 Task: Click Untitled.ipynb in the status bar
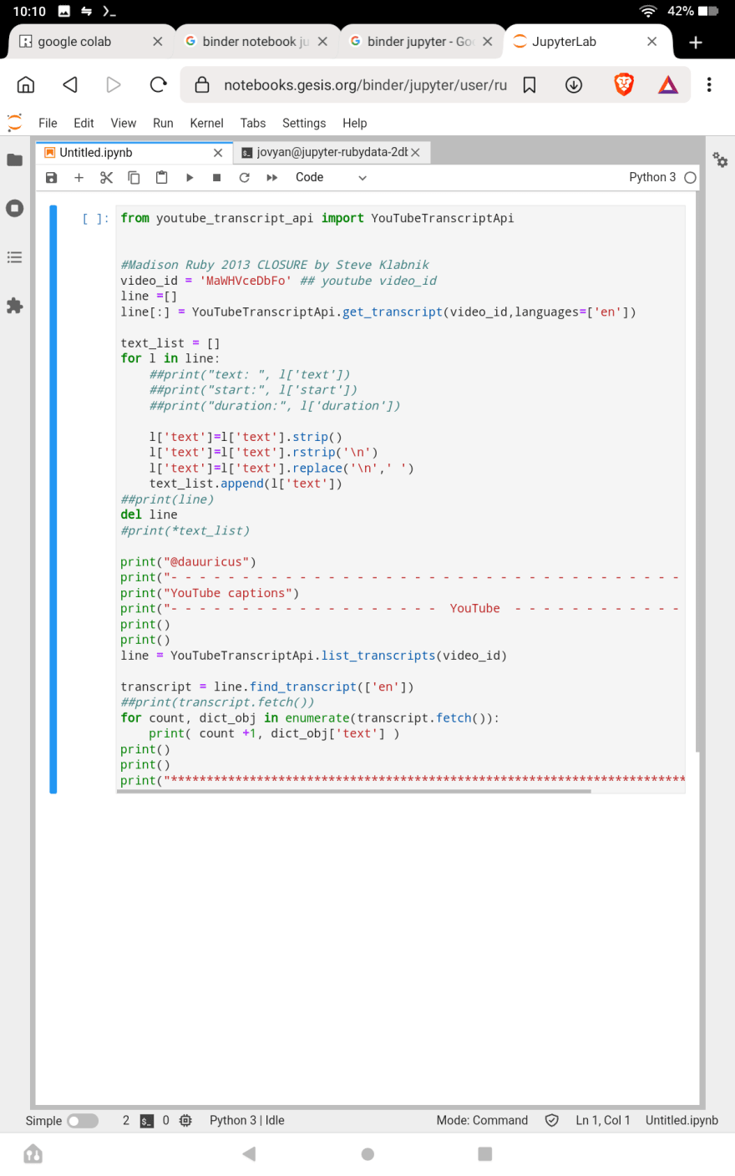coord(682,1121)
